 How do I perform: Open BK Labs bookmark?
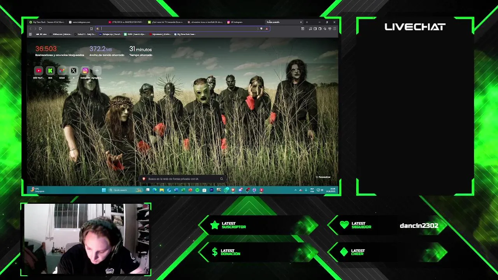pyautogui.click(x=41, y=34)
